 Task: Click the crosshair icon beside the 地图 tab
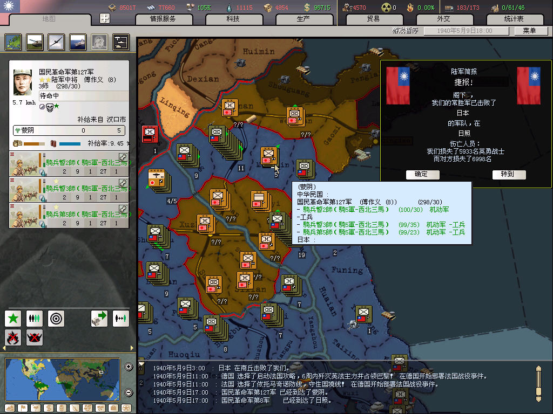pyautogui.click(x=105, y=18)
